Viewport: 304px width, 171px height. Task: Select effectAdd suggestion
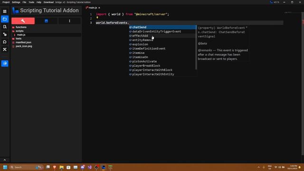click(162, 36)
